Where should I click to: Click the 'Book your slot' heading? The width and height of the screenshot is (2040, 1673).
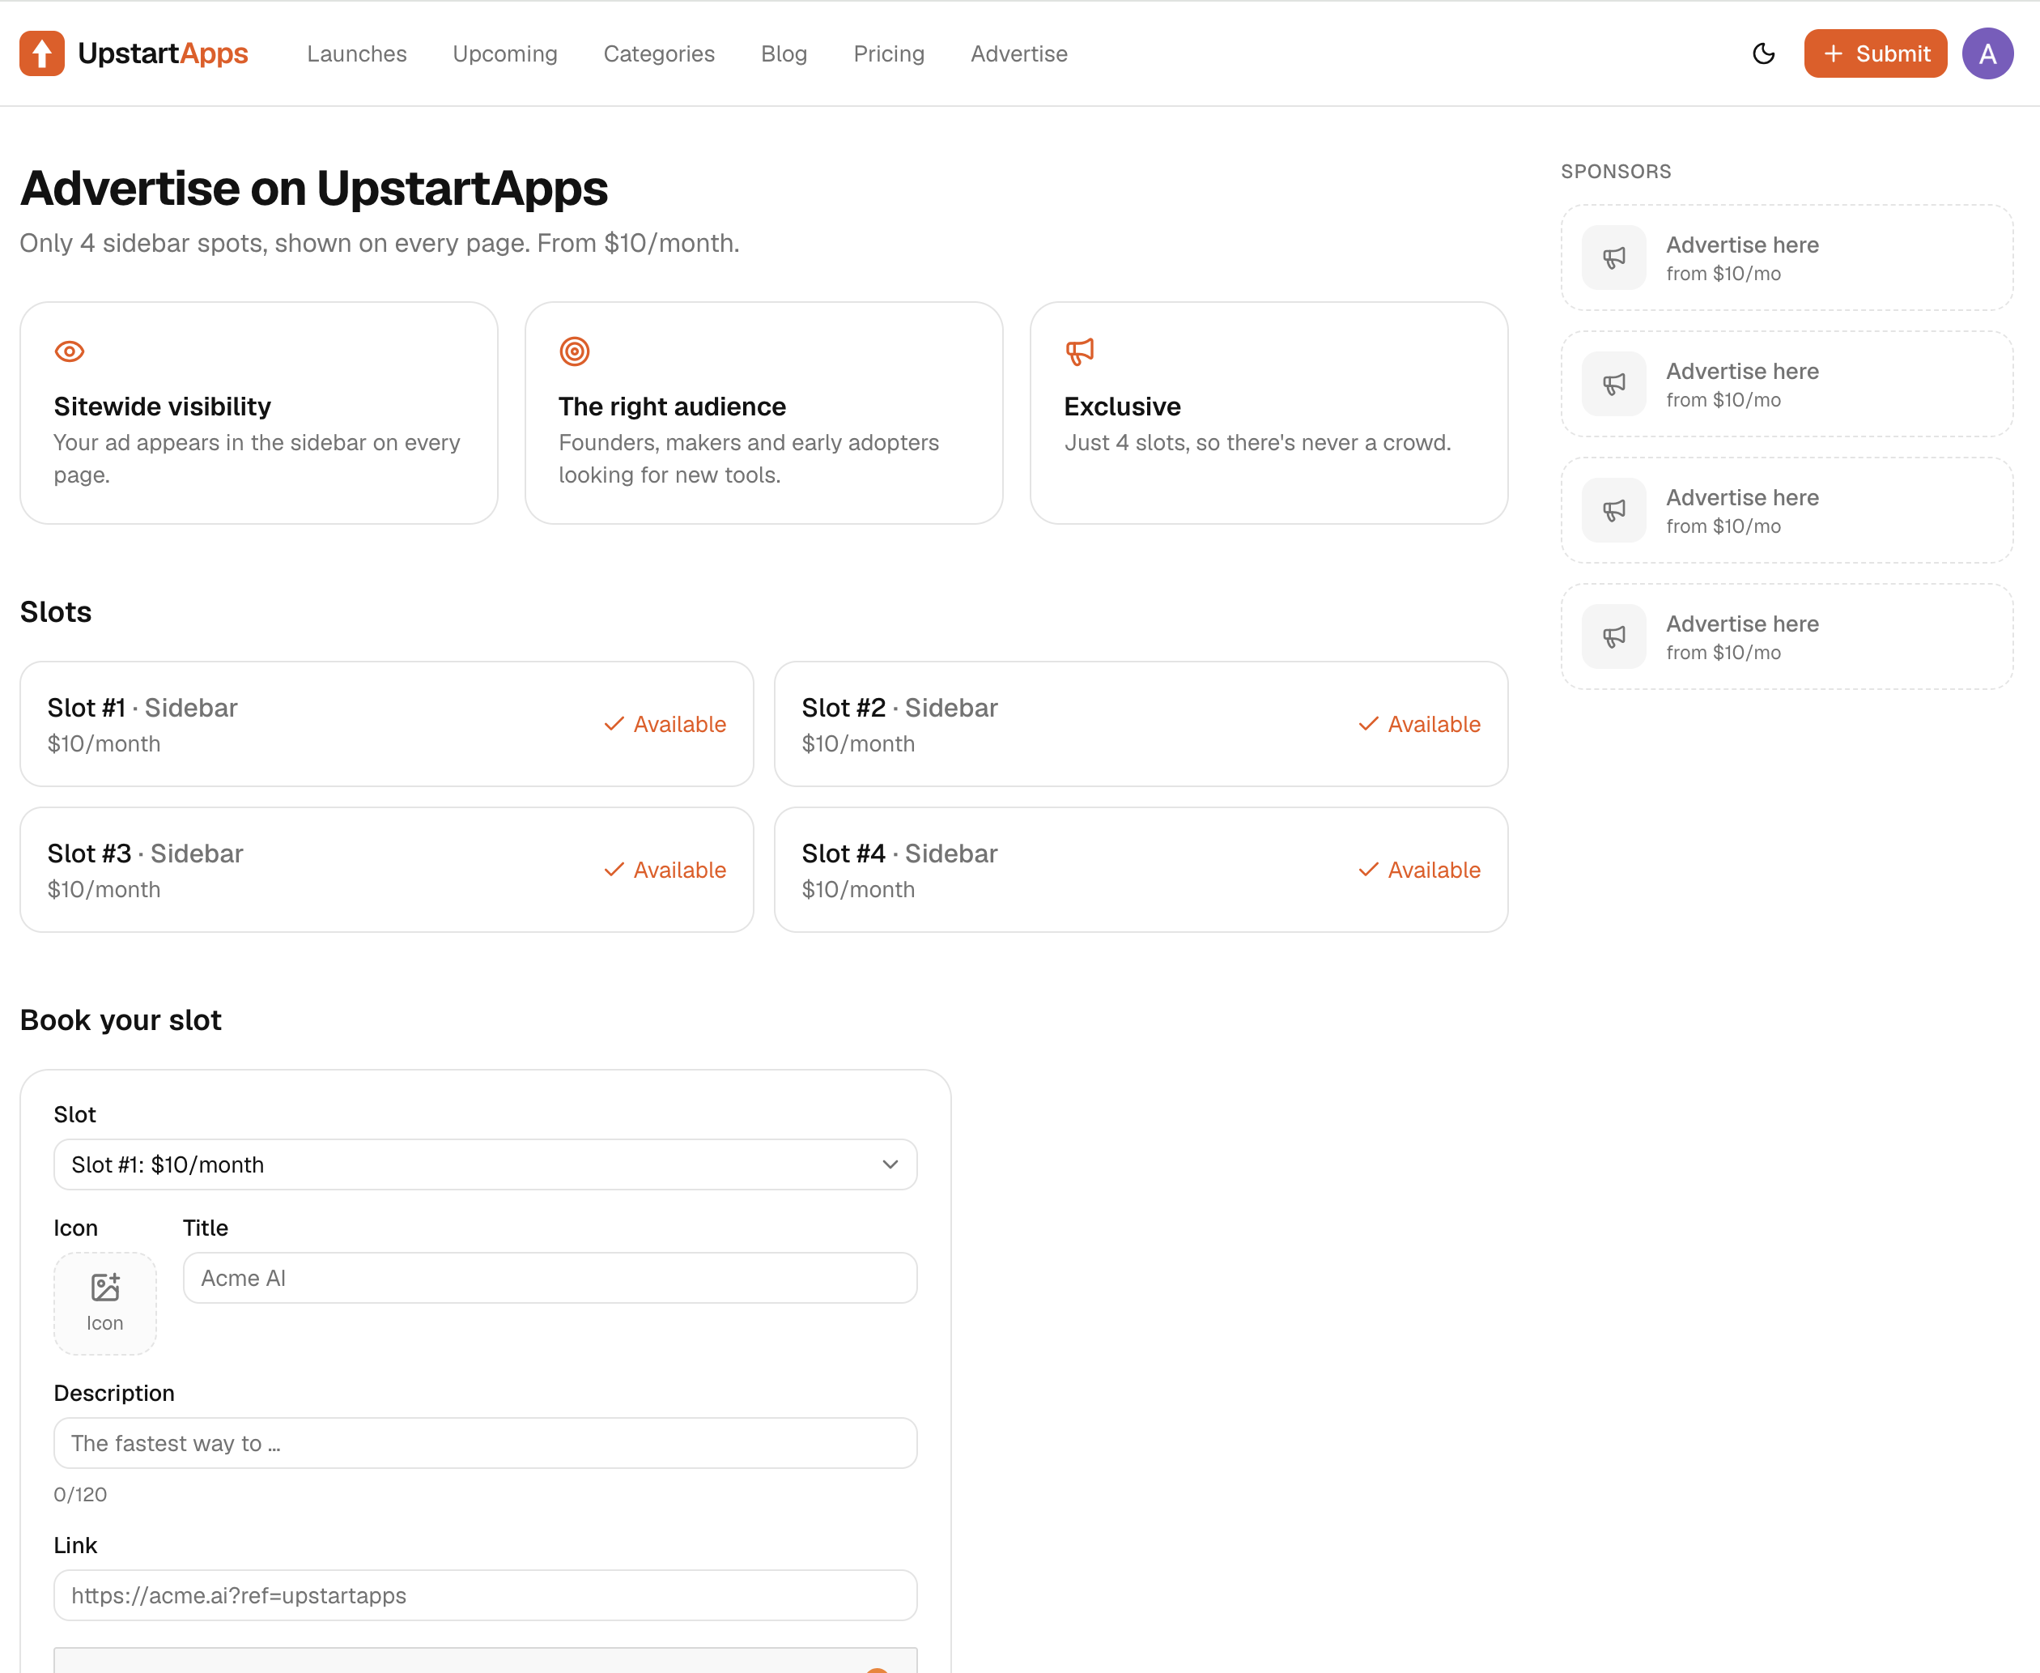coord(121,1020)
